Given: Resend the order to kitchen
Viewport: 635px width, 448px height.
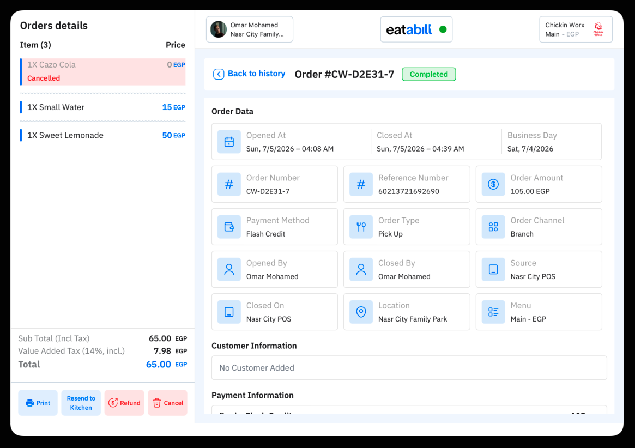Looking at the screenshot, I should click(x=81, y=403).
